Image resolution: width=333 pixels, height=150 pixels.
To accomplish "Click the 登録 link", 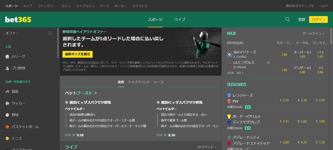I will click(302, 19).
